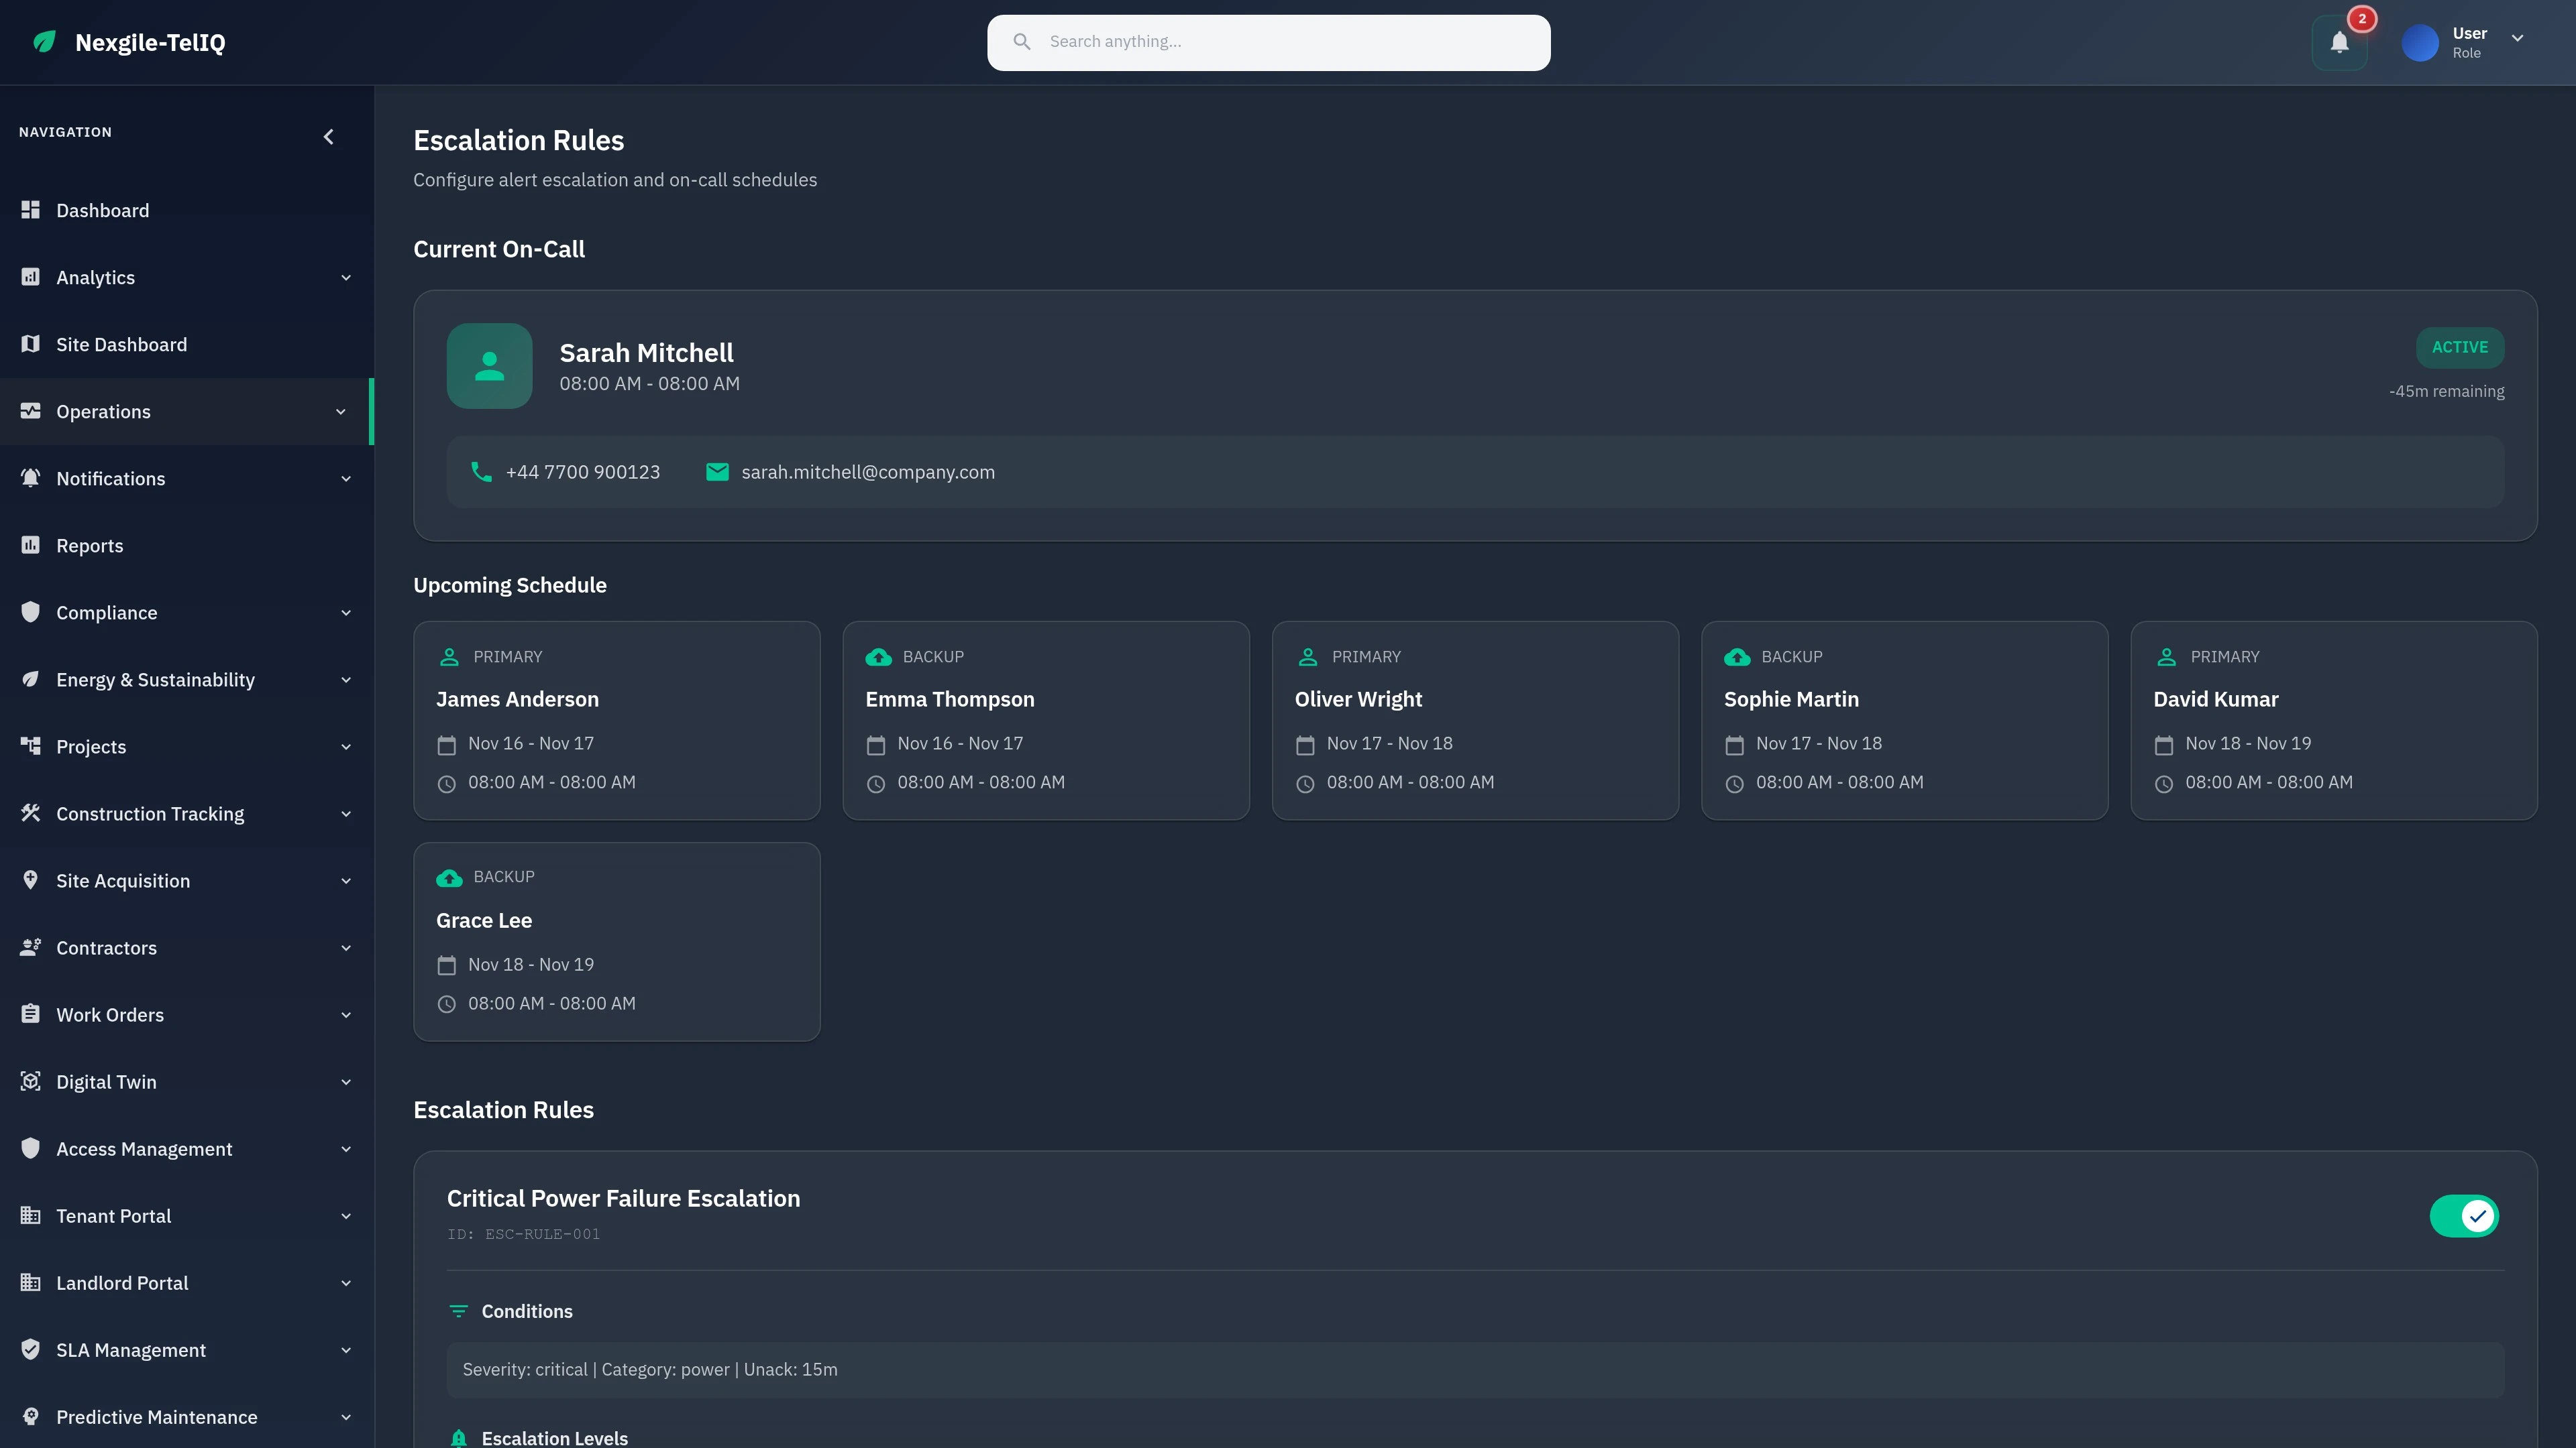The height and width of the screenshot is (1448, 2576).
Task: Click the Reports sidebar icon
Action: tap(30, 544)
